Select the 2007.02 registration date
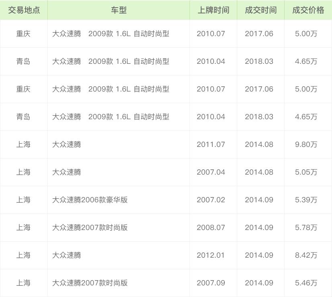 [x=211, y=200]
